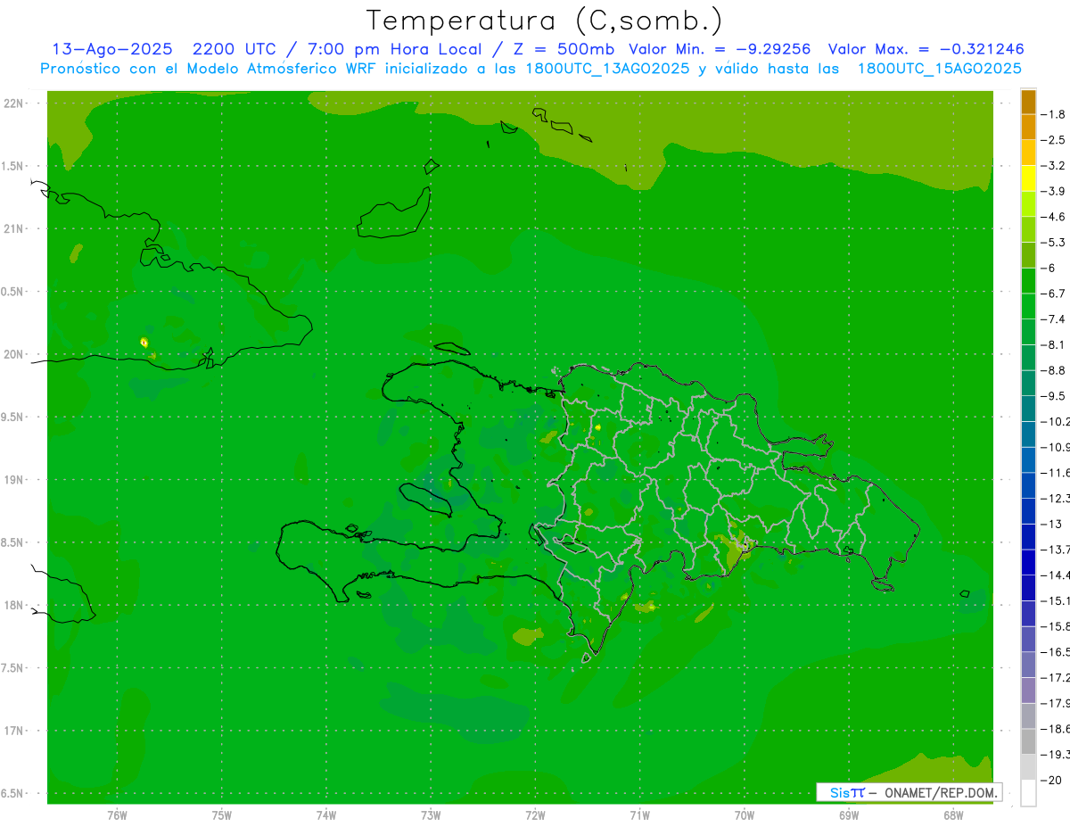The image size is (1070, 827).
Task: Click the '68W' longitude label
Action: pos(952,815)
